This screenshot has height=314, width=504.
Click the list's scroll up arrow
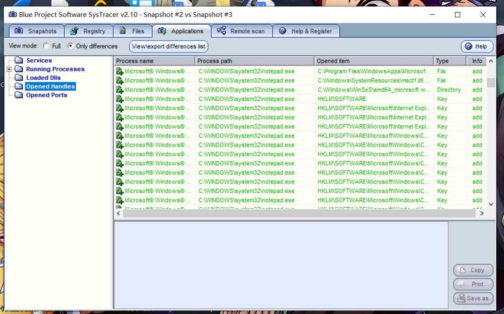tap(491, 61)
